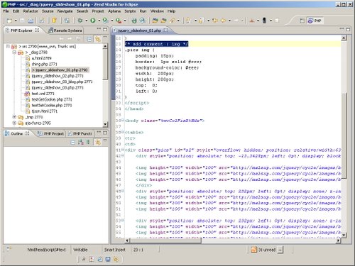
Task: Open the Window menu
Action: coord(157,11)
